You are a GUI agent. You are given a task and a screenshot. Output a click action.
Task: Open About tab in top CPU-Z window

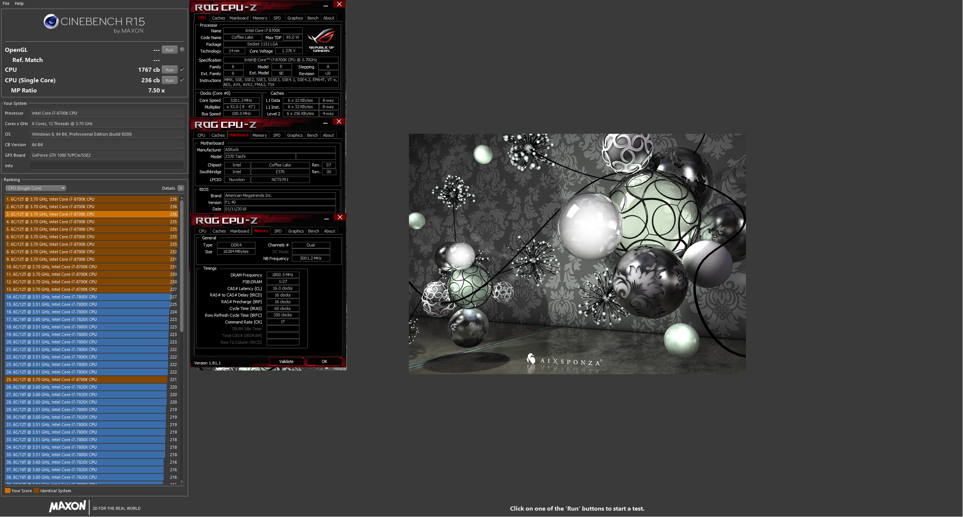coord(329,18)
